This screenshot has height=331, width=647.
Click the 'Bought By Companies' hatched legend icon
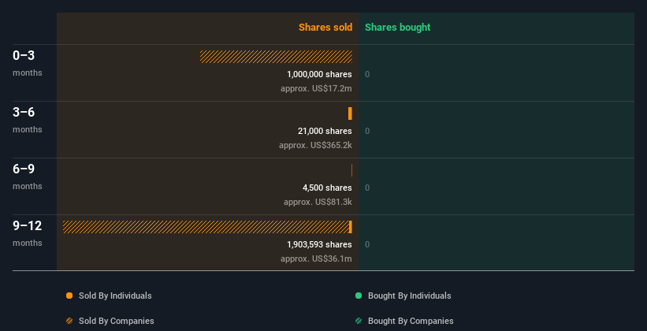tap(359, 321)
